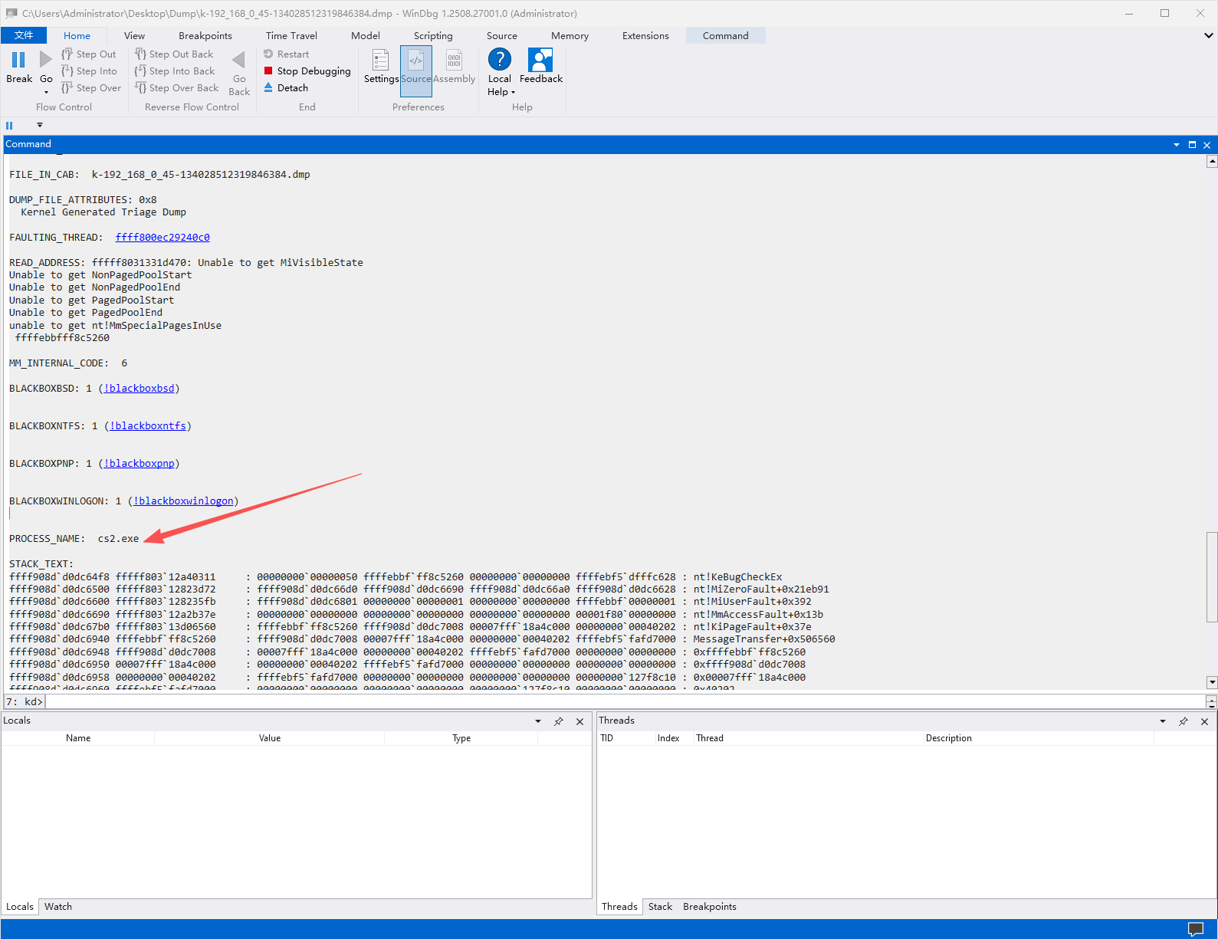Click the Step Into icon
The height and width of the screenshot is (939, 1218).
(x=67, y=71)
